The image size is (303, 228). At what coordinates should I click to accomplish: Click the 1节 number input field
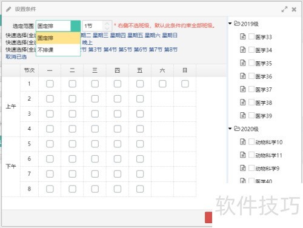[x=93, y=26]
